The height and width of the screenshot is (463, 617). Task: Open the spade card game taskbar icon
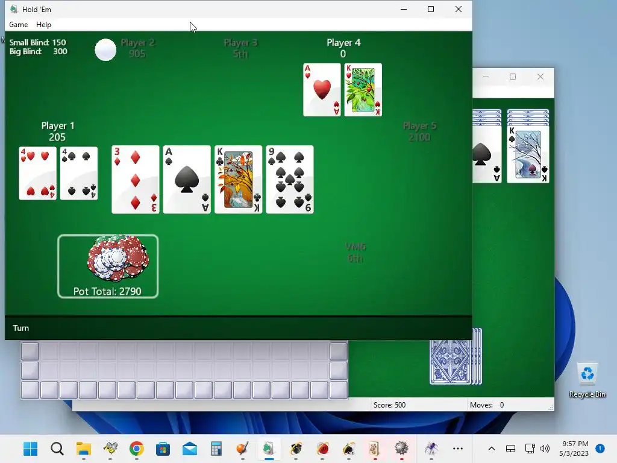point(349,449)
